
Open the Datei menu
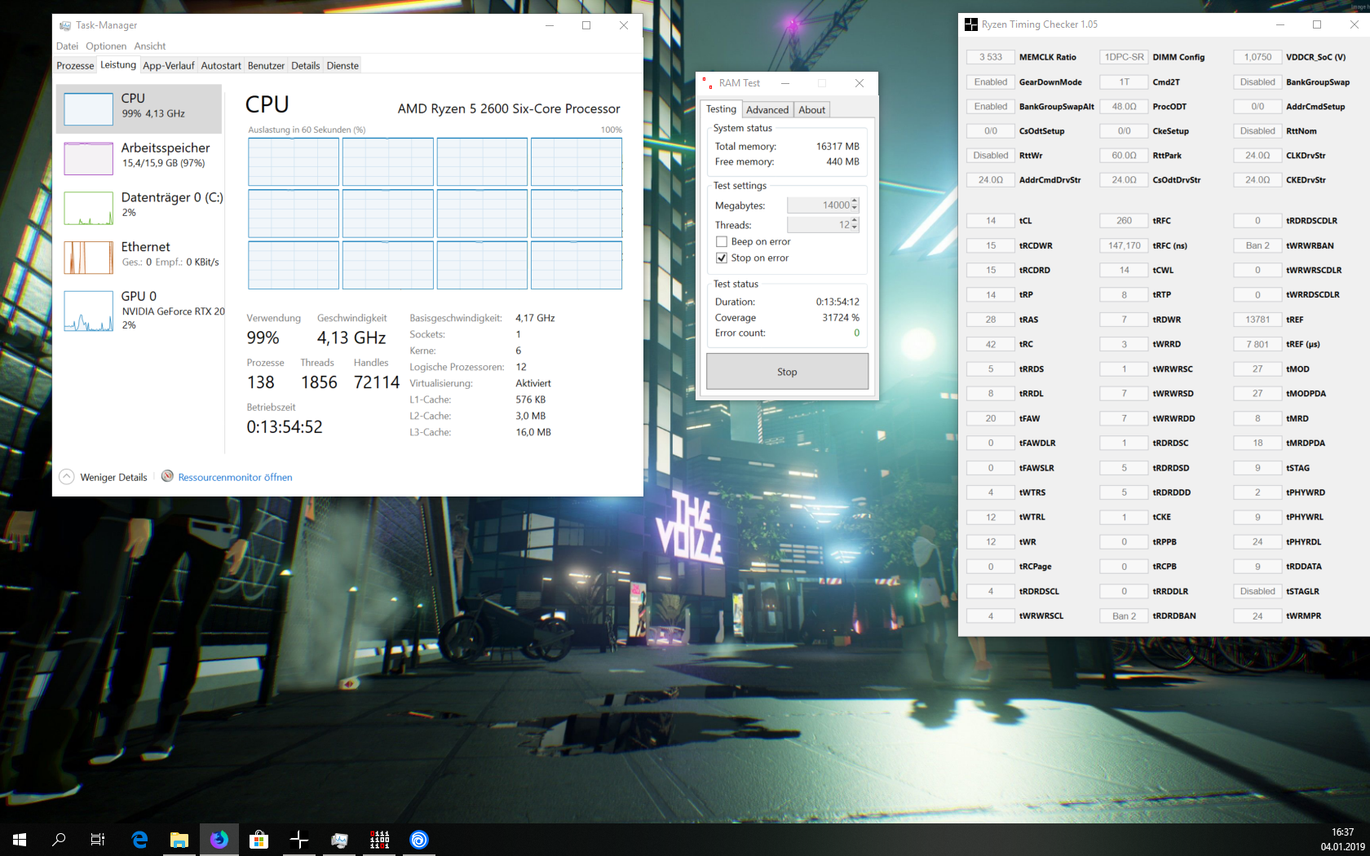[67, 46]
